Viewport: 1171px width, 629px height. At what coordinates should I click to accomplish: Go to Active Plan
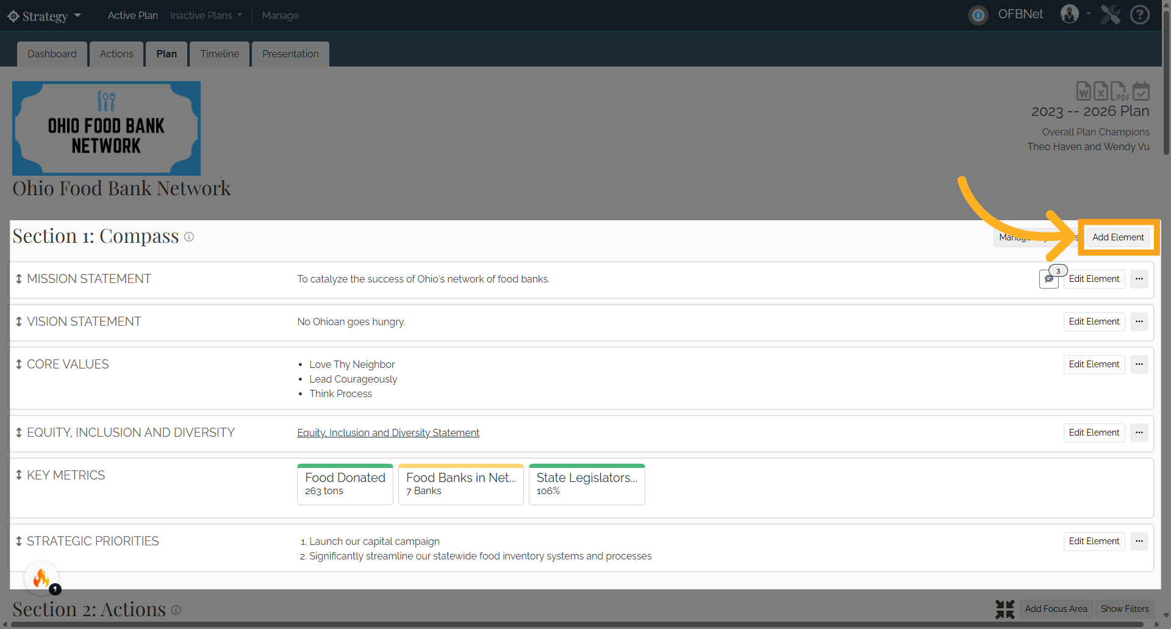pyautogui.click(x=132, y=15)
